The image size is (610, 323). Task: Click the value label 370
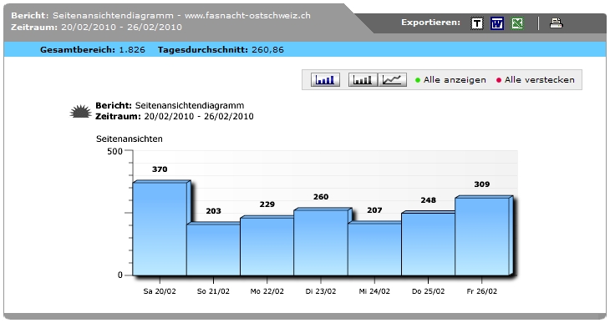[160, 169]
